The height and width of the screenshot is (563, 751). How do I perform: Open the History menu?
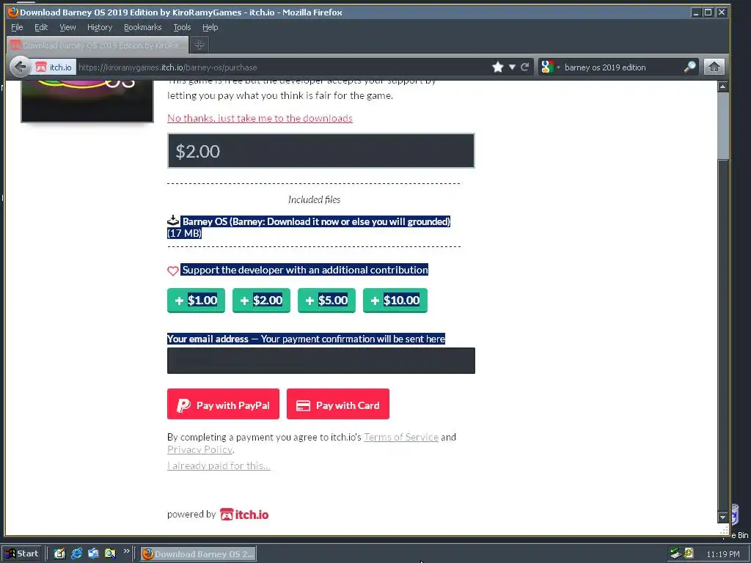pos(100,27)
